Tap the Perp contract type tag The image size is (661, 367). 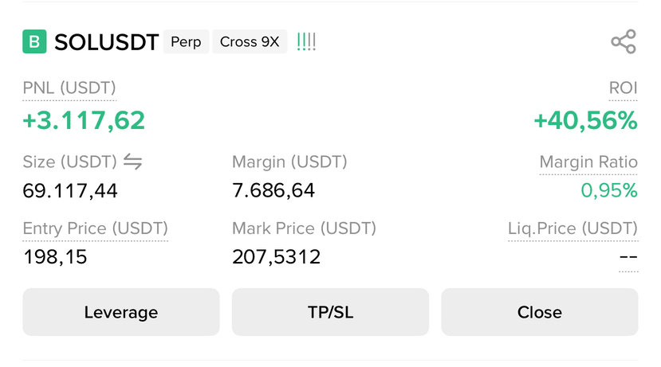(186, 41)
